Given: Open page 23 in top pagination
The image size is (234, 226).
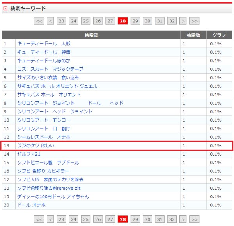Looking at the screenshot, I should coord(61,21).
